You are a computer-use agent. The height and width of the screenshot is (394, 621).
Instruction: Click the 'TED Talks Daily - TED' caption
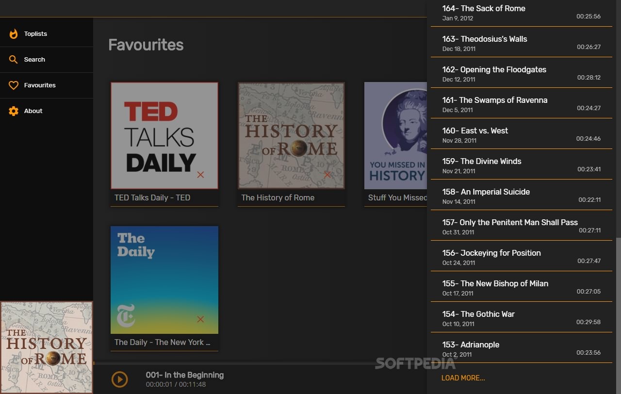pos(152,197)
